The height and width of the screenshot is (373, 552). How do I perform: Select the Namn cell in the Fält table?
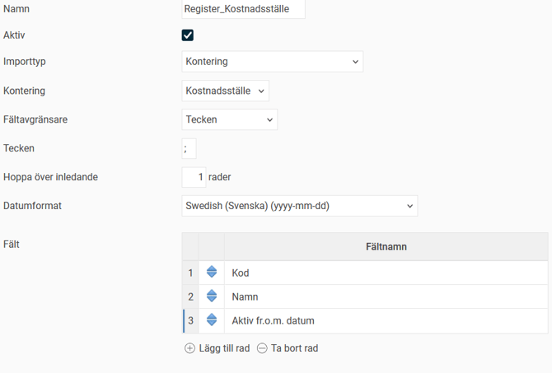386,296
